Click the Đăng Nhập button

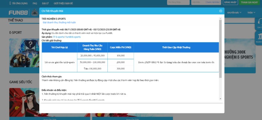[230, 2]
